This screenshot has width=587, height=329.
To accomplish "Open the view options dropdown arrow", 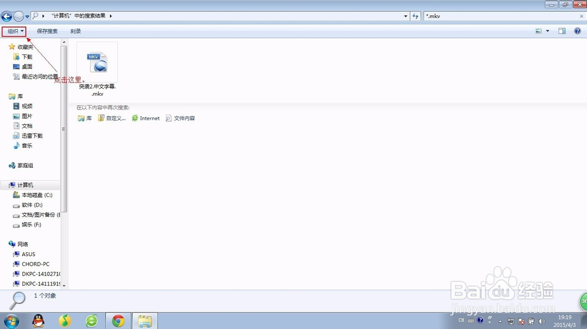I will click(x=547, y=31).
